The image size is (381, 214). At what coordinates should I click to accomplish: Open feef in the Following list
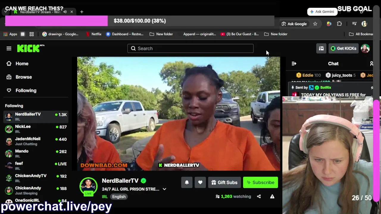tap(36, 166)
